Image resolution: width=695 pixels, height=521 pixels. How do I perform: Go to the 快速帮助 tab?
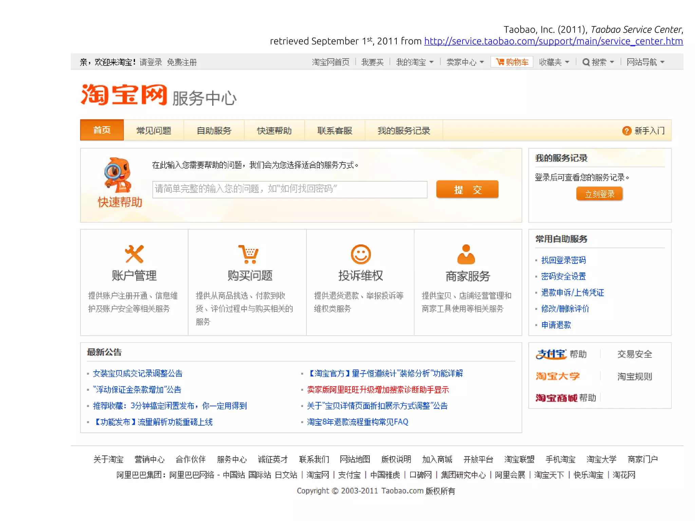click(274, 130)
